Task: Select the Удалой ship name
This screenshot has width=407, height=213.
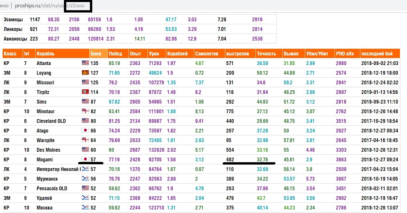Action: 44,198
